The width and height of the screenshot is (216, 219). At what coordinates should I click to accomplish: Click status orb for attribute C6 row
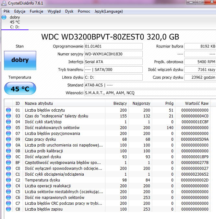click(x=8, y=198)
